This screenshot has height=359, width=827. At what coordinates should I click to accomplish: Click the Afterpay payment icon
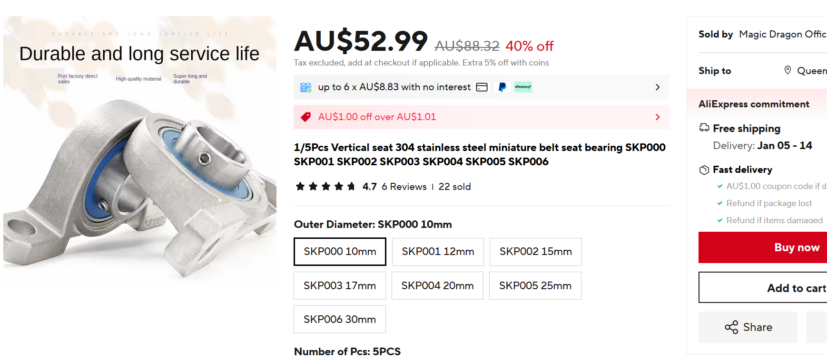coord(523,87)
